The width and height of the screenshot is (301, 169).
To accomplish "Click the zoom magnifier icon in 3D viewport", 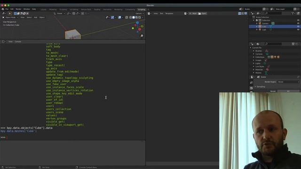I will click(x=142, y=36).
